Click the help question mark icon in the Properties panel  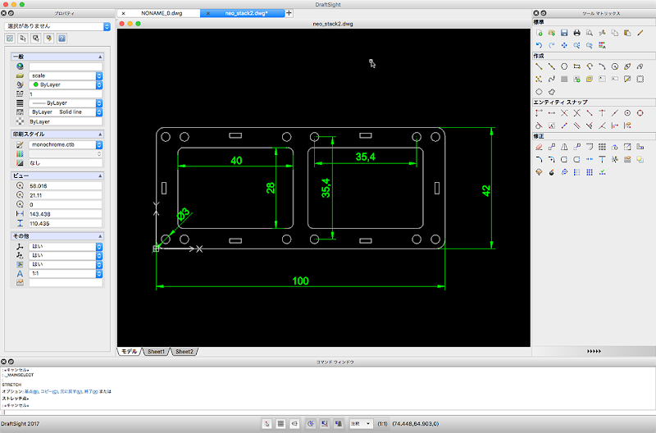62,39
